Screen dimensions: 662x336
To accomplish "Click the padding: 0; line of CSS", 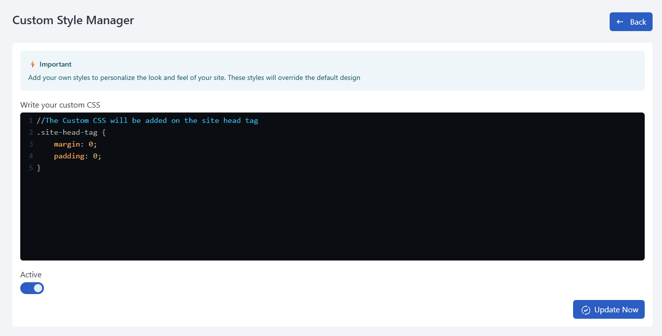I will [78, 155].
